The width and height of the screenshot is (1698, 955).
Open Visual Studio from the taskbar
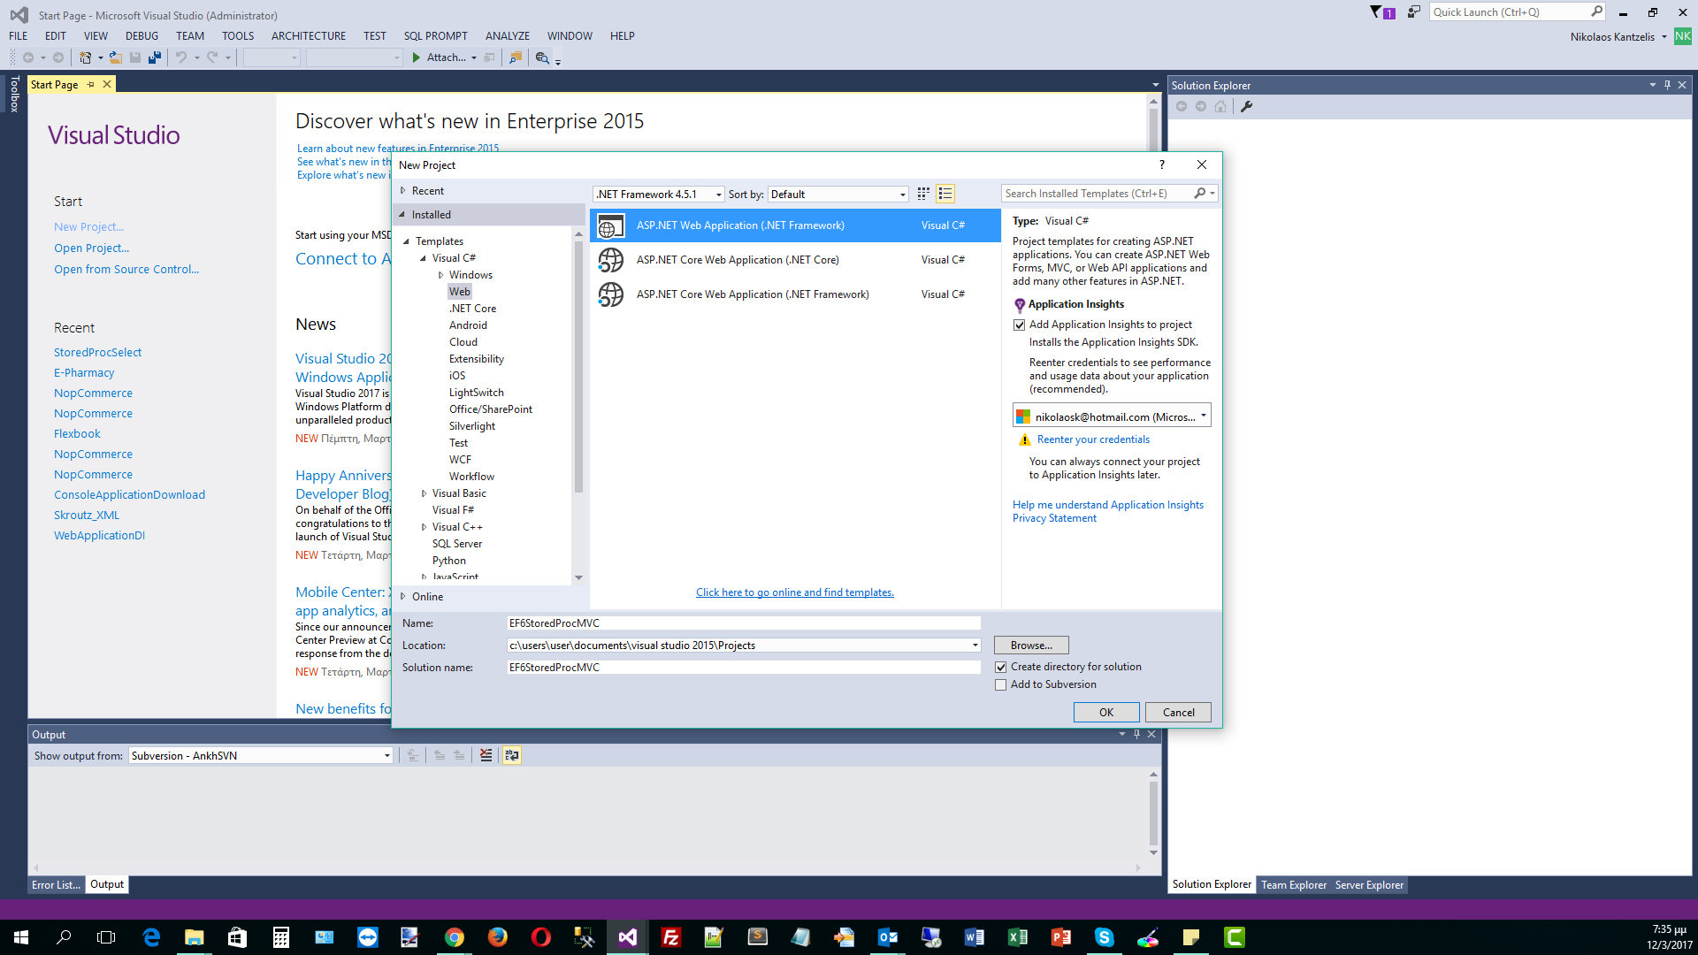(x=628, y=937)
